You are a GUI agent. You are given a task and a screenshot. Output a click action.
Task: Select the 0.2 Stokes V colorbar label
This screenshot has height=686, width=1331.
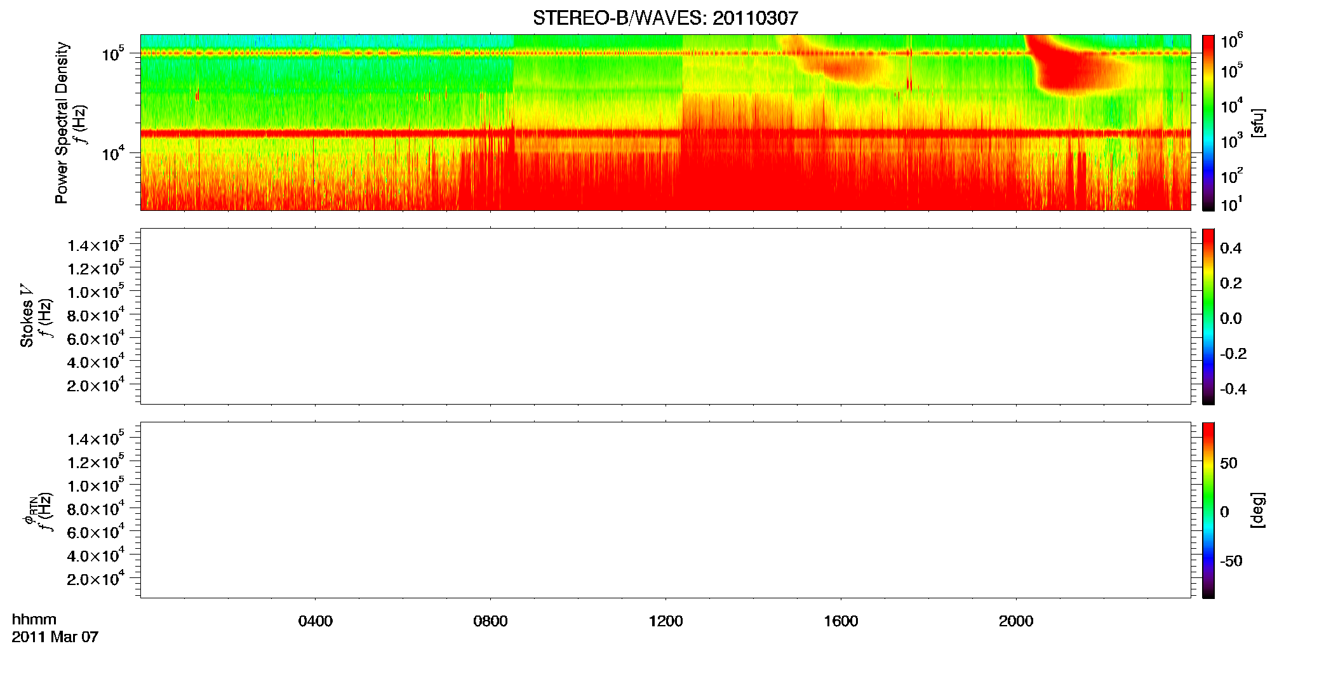[1231, 283]
